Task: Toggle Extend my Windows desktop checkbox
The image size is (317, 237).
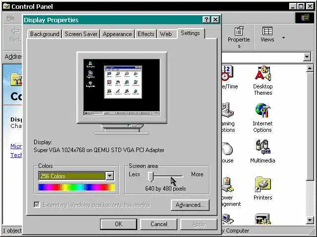Action: 37,205
